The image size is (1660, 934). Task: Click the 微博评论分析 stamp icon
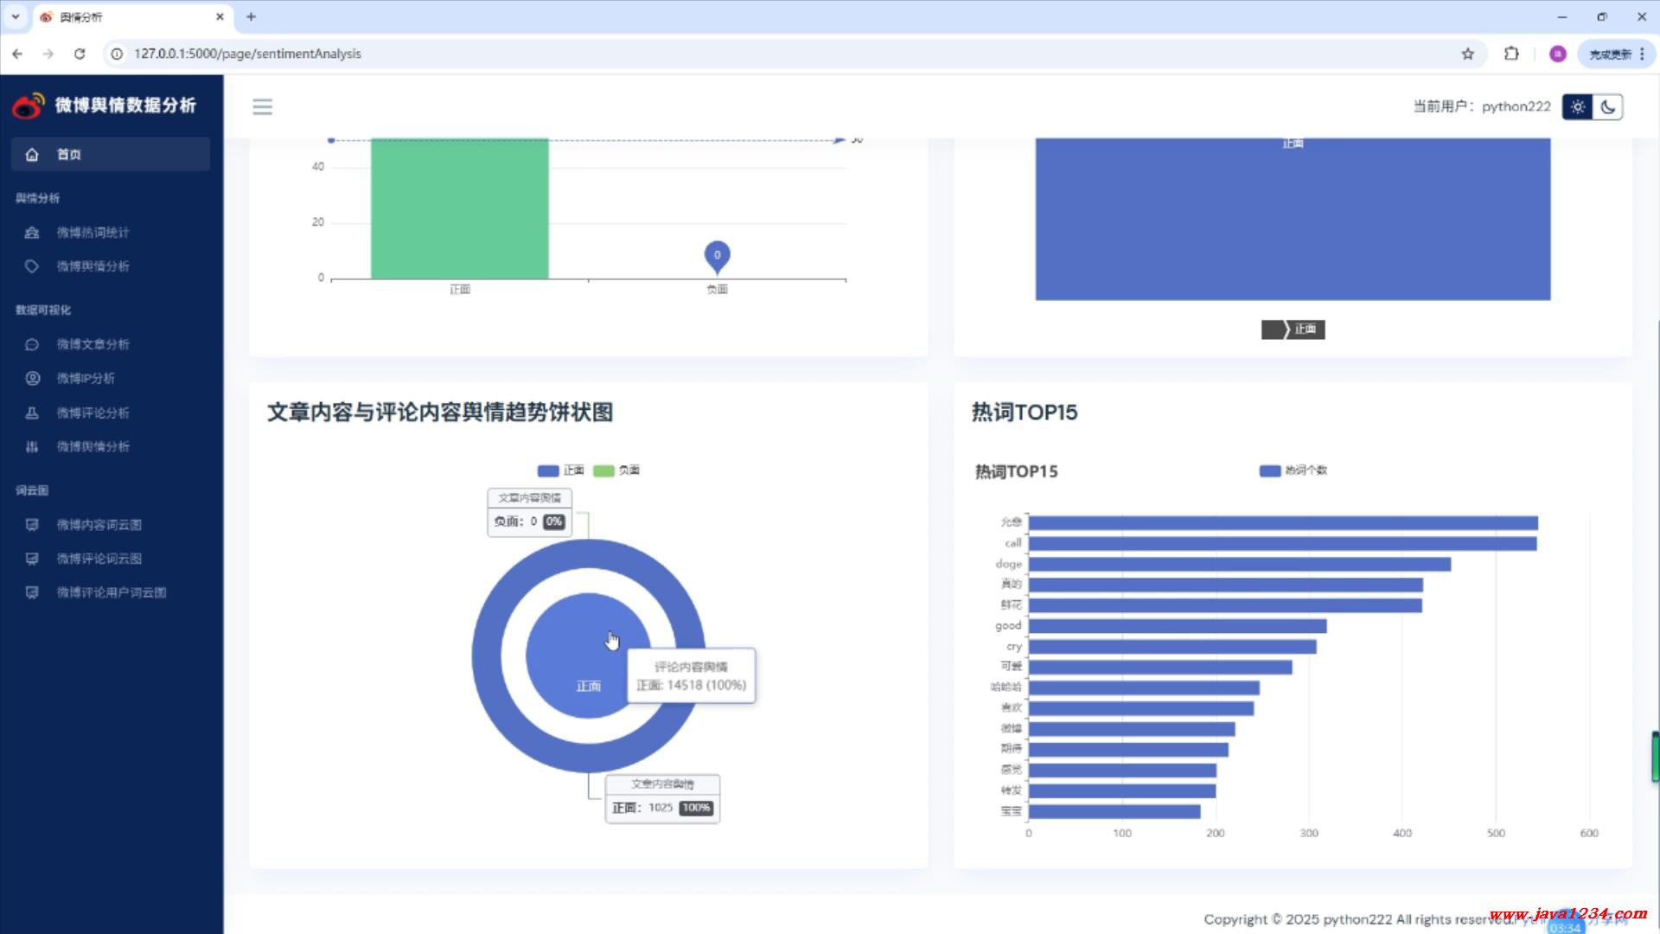tap(32, 413)
